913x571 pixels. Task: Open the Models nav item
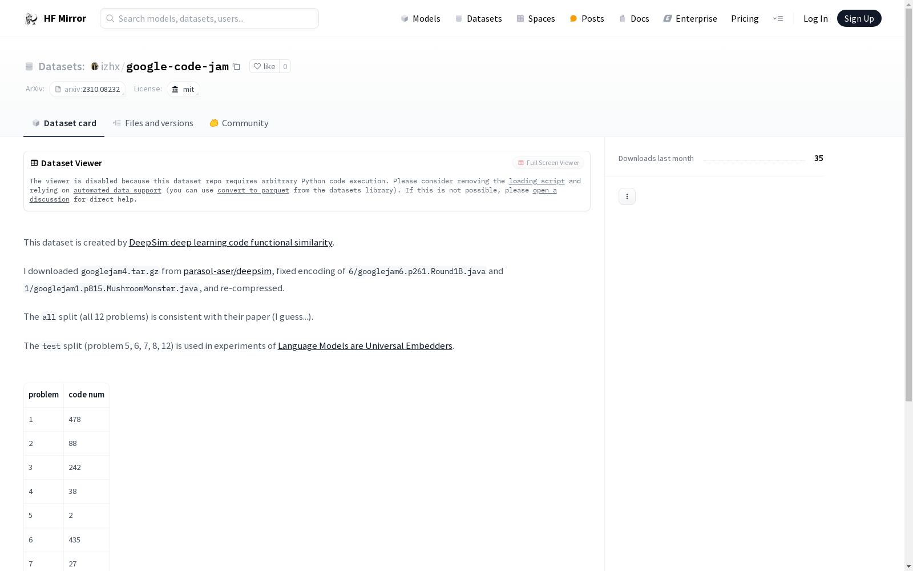421,18
